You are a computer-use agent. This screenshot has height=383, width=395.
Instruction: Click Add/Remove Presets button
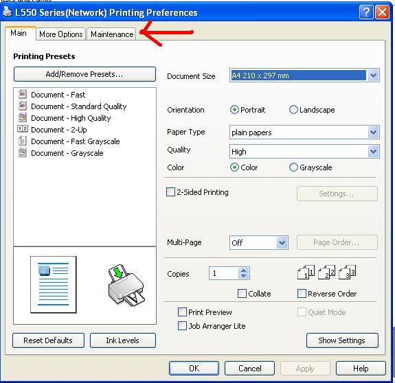click(84, 74)
